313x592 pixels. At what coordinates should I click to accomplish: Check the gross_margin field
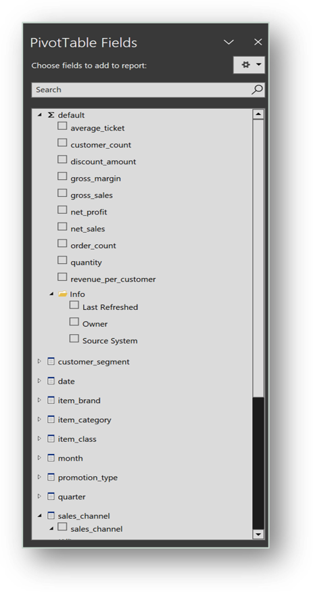62,176
